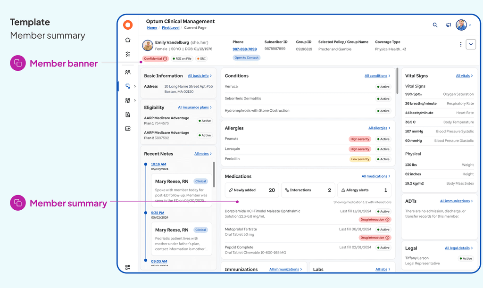483x288 pixels.
Task: Click the Pepcid Complete medication entry
Action: [308, 250]
